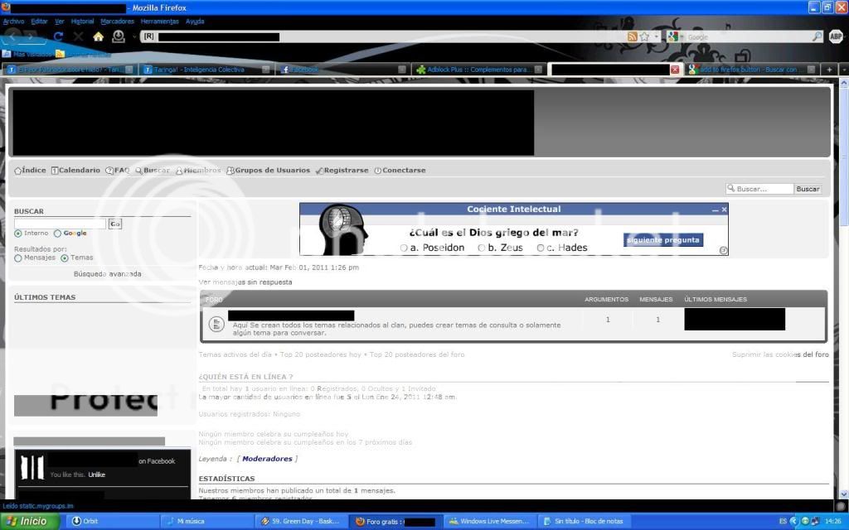Click the RSS feed icon in address bar
Image resolution: width=849 pixels, height=530 pixels.
(x=633, y=36)
